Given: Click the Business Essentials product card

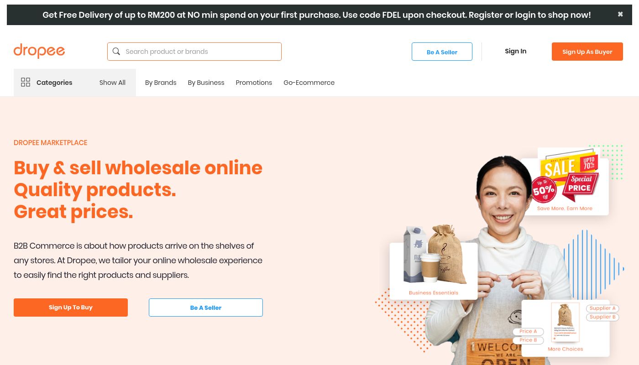Looking at the screenshot, I should [x=434, y=271].
